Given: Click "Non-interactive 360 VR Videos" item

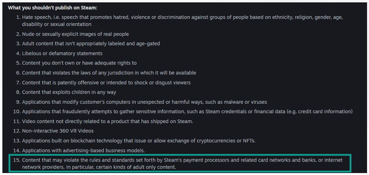Looking at the screenshot, I should (58, 131).
